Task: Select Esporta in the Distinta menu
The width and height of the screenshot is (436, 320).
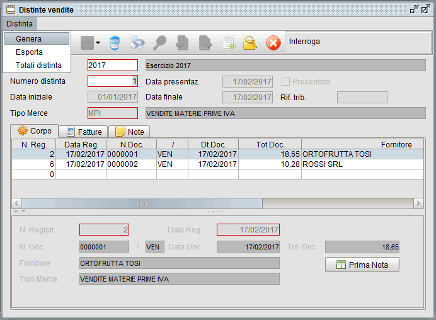Action: (29, 52)
